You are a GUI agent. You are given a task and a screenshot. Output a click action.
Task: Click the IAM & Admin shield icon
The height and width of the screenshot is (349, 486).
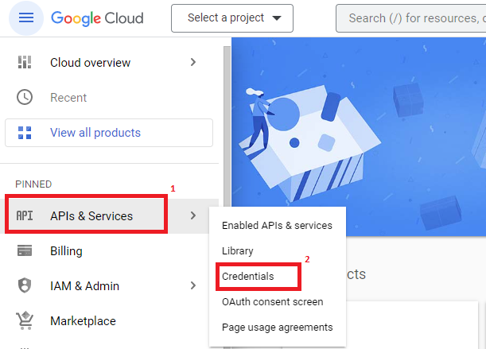click(x=25, y=286)
